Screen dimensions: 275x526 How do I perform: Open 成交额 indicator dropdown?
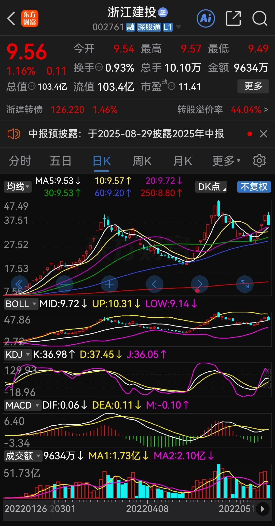23,456
